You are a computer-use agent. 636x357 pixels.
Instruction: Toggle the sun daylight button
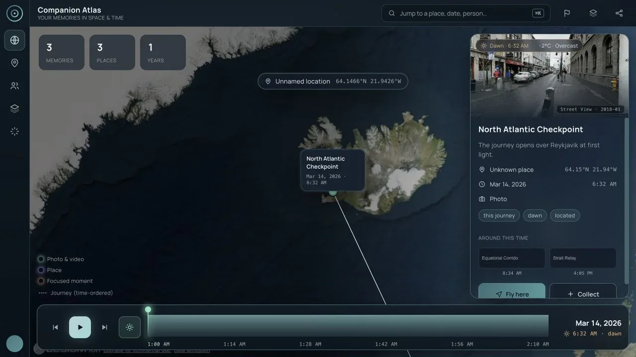click(130, 327)
